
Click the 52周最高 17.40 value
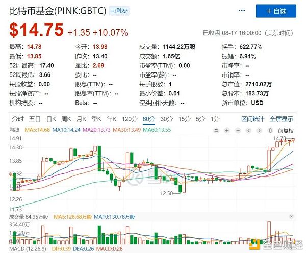tap(46, 66)
